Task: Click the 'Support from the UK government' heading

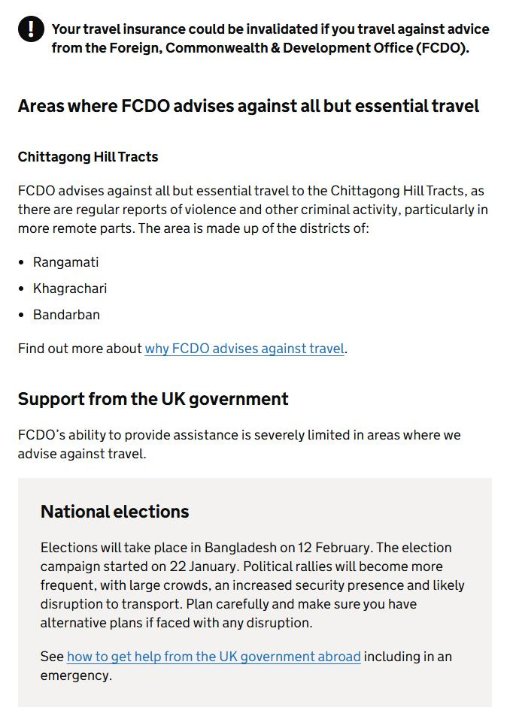Action: click(x=153, y=399)
